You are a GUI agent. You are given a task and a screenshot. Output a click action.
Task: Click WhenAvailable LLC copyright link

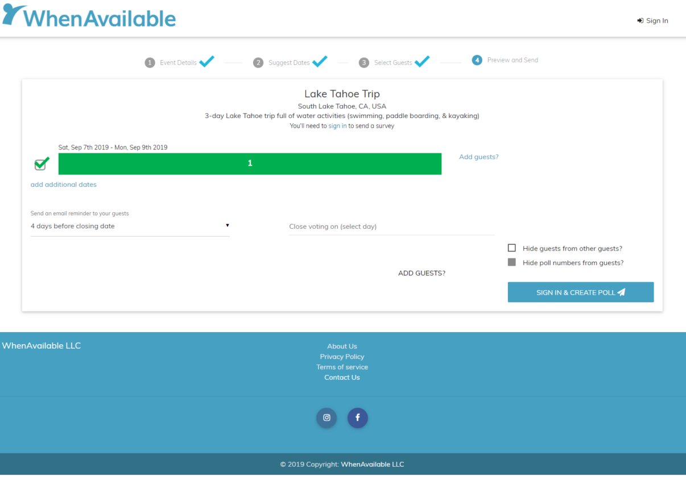373,464
